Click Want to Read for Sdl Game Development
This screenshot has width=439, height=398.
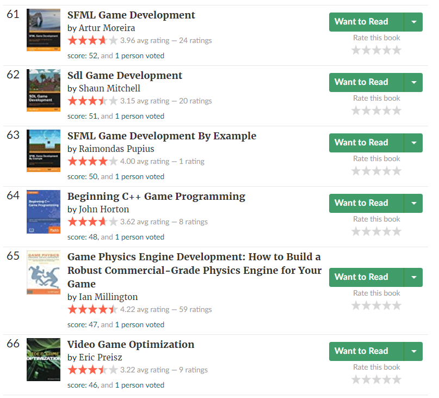366,82
